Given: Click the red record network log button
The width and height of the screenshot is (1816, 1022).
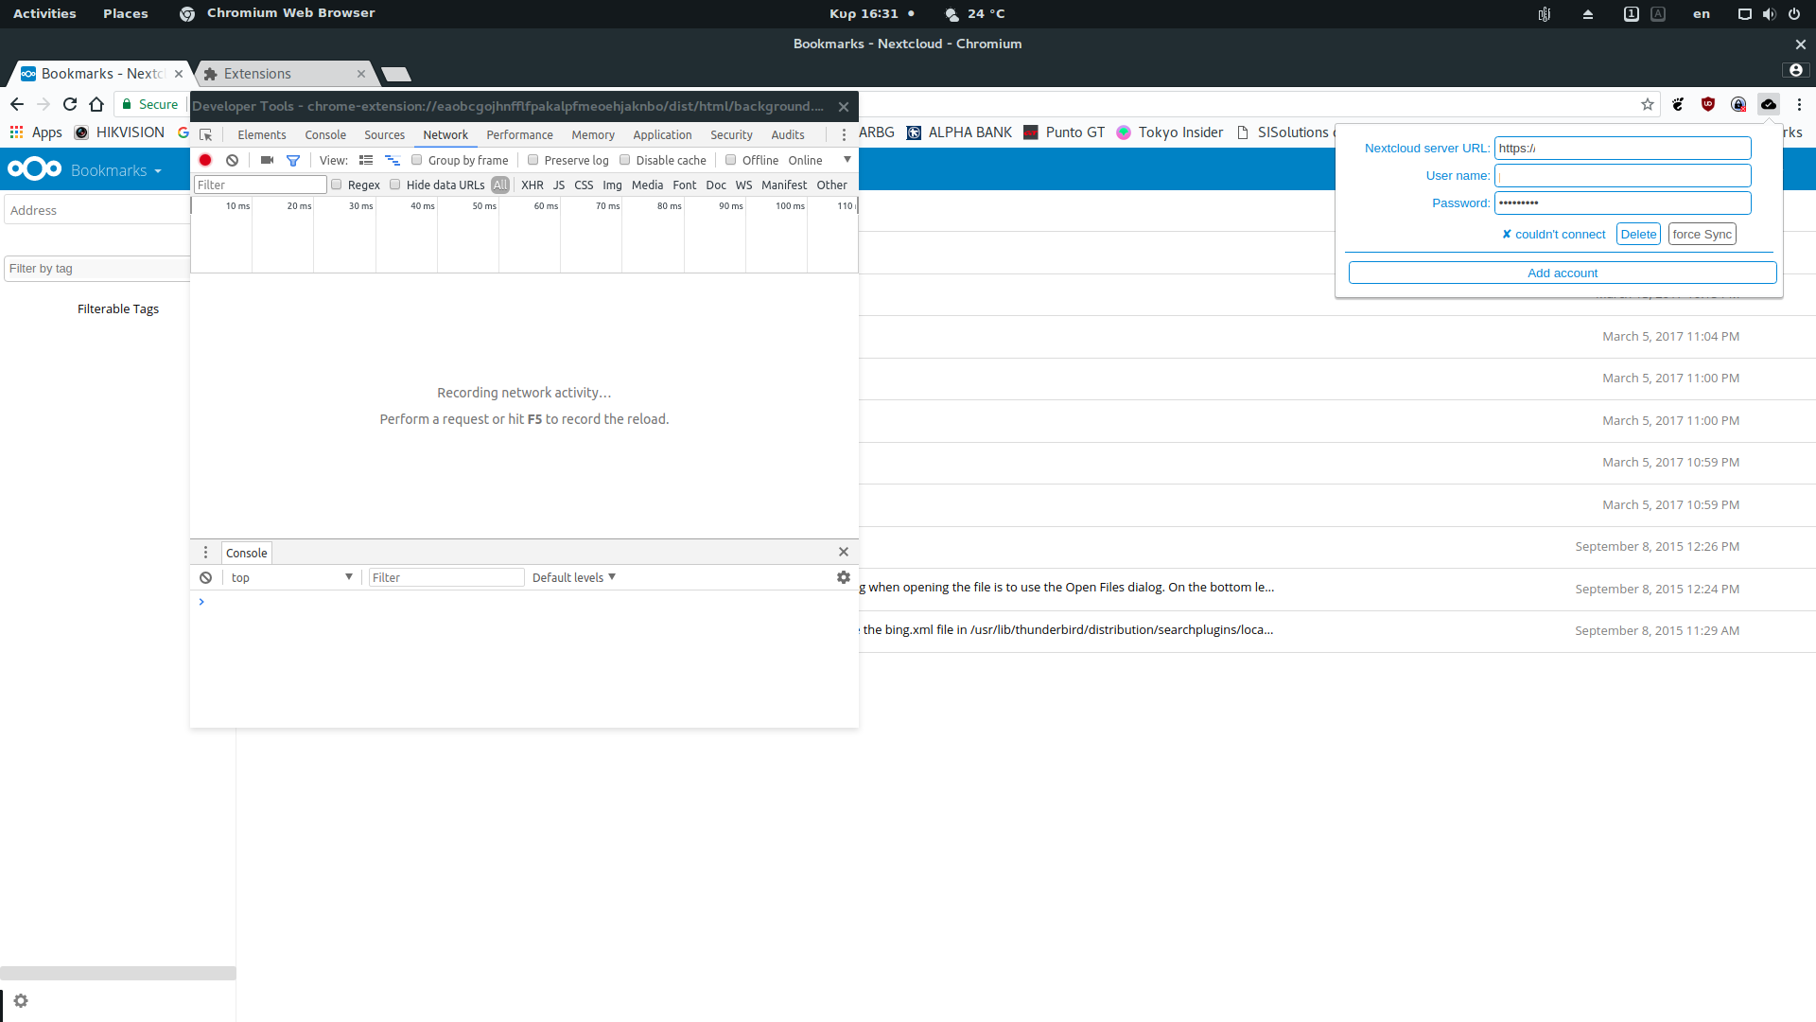Looking at the screenshot, I should tap(205, 160).
